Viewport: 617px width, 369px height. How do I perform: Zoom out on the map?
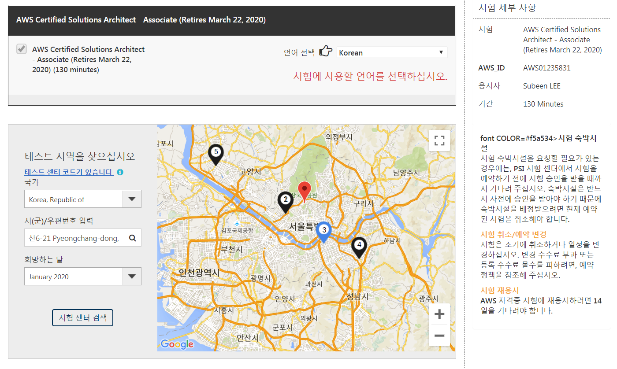[439, 336]
